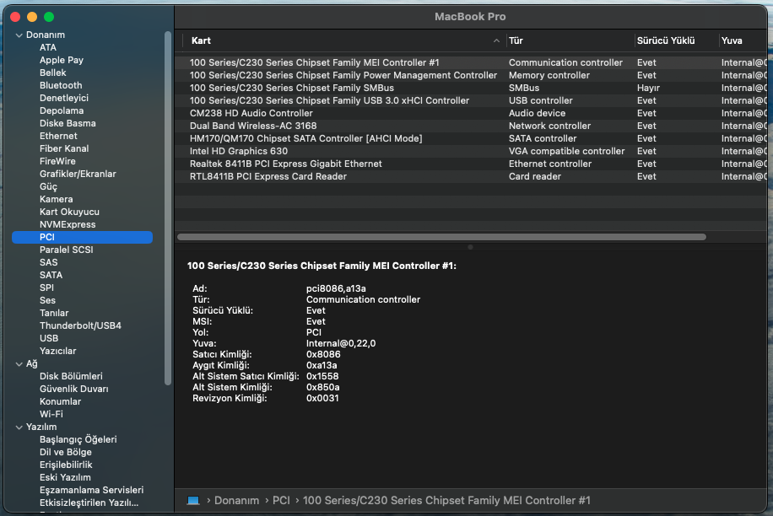Open Thunderbolt/USB4 hardware category
This screenshot has height=516, width=773.
[80, 325]
